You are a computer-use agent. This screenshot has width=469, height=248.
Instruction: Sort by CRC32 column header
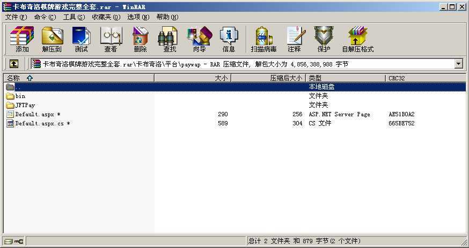point(426,78)
